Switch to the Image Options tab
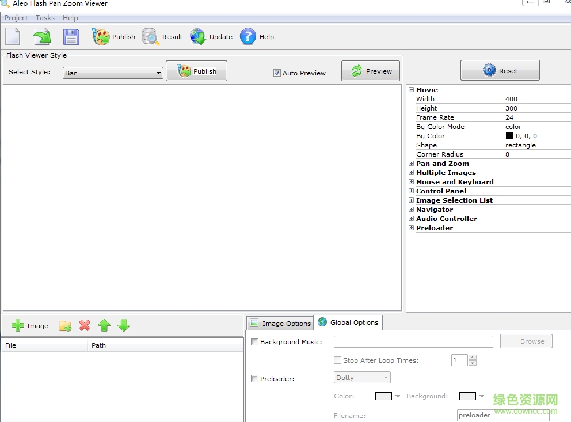This screenshot has height=422, width=571. tap(285, 323)
